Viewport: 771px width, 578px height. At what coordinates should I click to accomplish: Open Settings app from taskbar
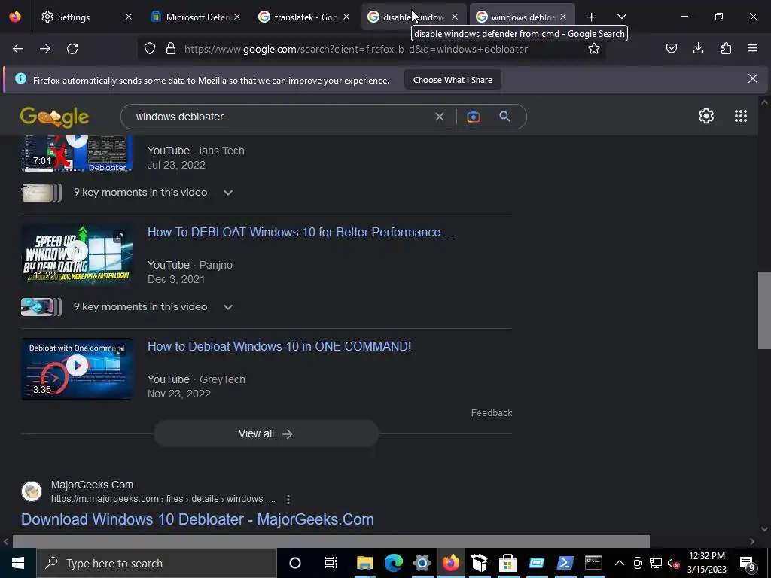[422, 563]
